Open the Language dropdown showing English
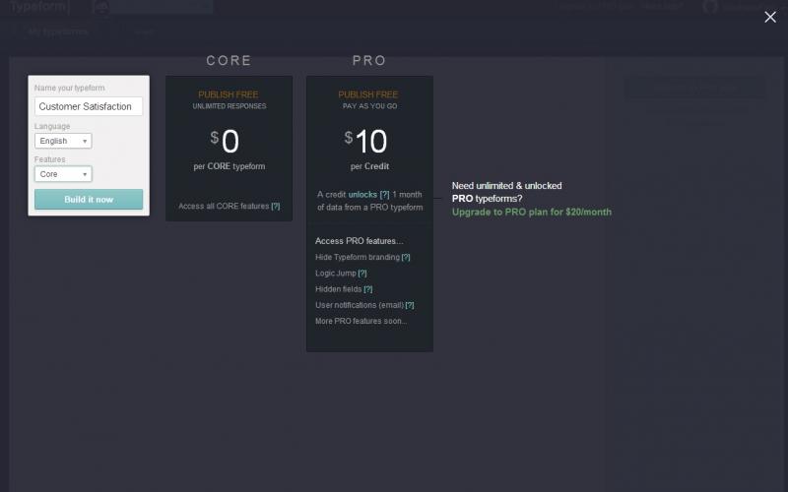Screen dimensions: 788x492 (x=63, y=141)
